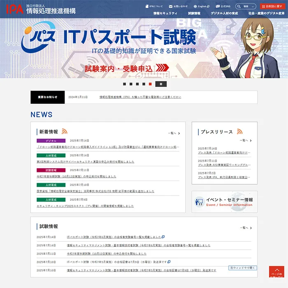
Task: Open 情報セキュリティマネジメント 5月実施 合格証書 link
Action: pos(142,270)
